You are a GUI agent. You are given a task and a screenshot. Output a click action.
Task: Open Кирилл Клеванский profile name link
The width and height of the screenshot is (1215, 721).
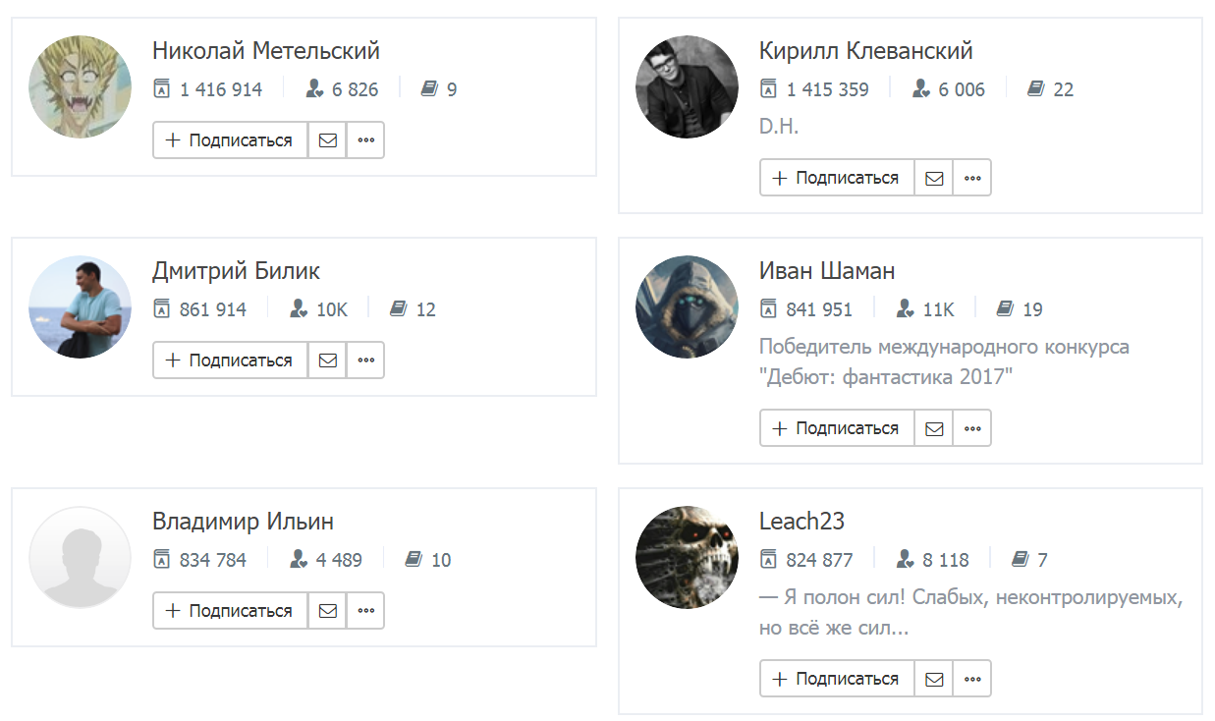[865, 50]
